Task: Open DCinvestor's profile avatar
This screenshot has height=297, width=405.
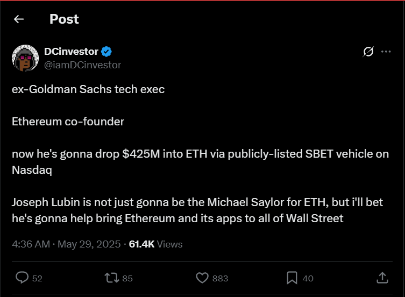Action: click(25, 58)
